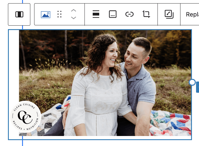Move block up with the up chevron
The width and height of the screenshot is (199, 146).
(74, 11)
